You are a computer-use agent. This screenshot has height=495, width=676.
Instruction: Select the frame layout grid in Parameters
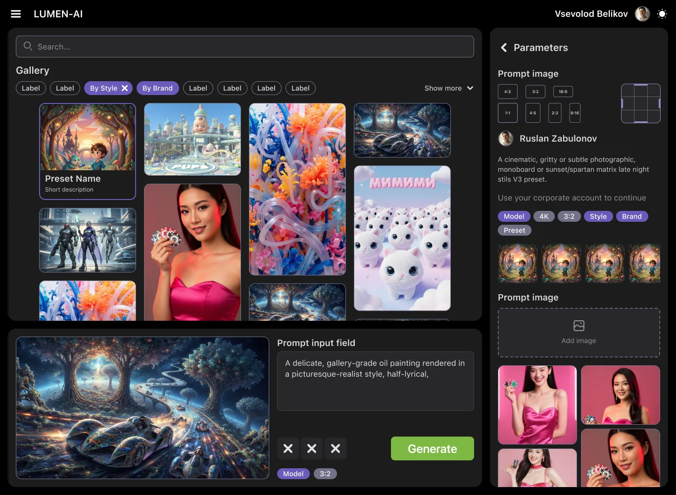click(x=641, y=103)
